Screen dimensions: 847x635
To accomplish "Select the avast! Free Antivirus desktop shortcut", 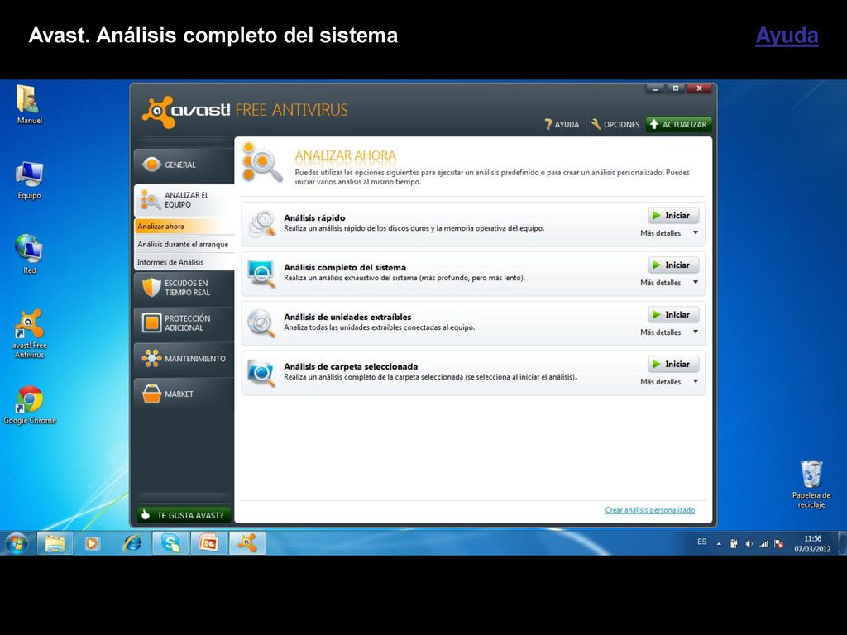I will click(29, 333).
